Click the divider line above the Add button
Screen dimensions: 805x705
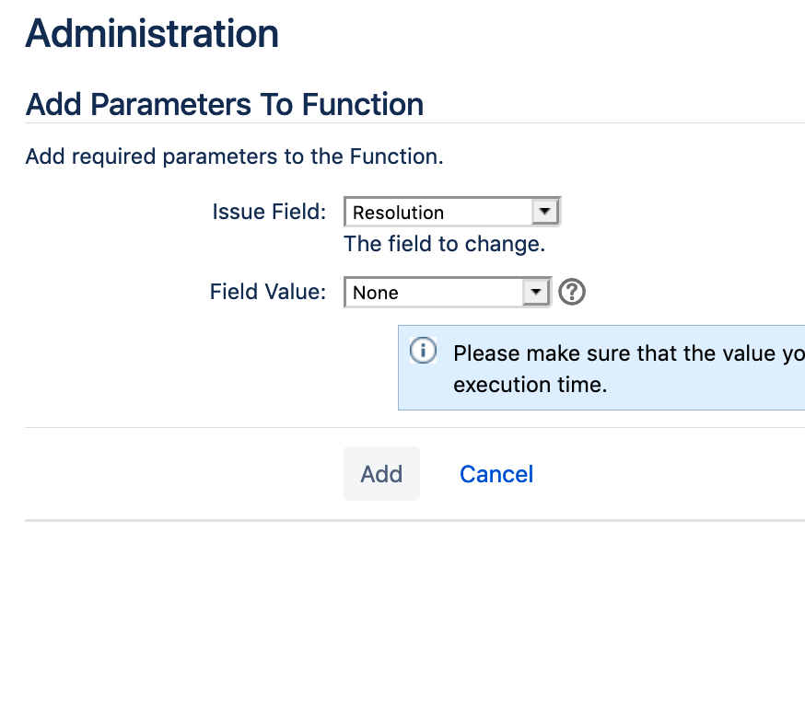click(414, 427)
